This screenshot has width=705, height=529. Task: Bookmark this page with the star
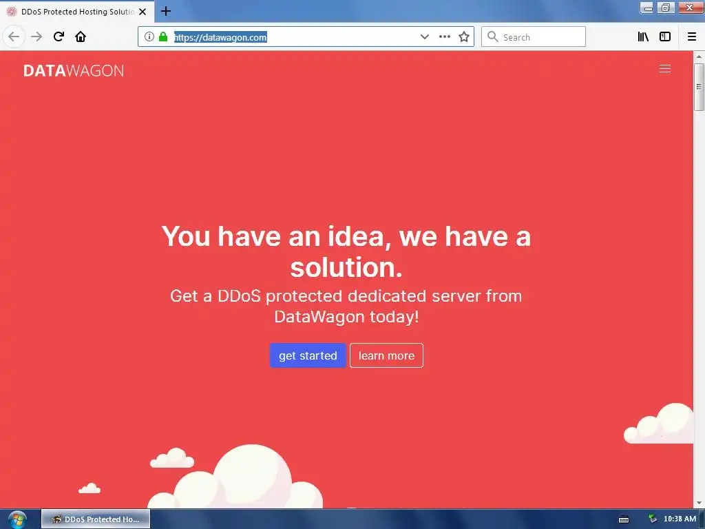coord(464,37)
